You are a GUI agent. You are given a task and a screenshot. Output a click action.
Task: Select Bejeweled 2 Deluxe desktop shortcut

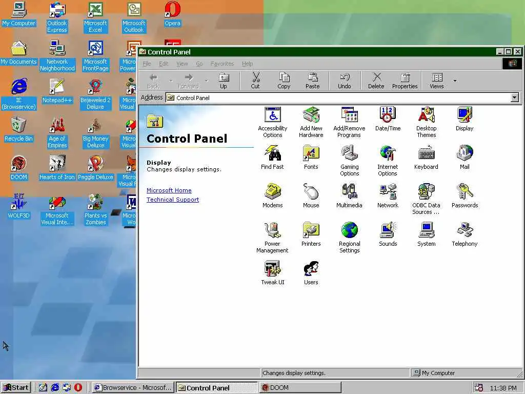click(x=95, y=94)
